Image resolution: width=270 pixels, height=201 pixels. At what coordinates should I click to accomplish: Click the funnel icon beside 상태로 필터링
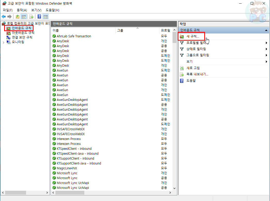click(x=182, y=49)
